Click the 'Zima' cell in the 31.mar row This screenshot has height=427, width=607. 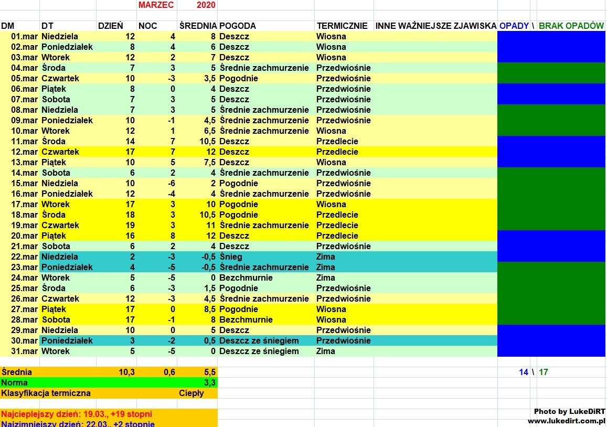click(x=325, y=351)
